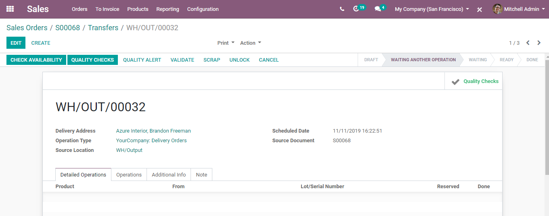Click the vertical scrollbar
The width and height of the screenshot is (549, 216).
tap(547, 117)
